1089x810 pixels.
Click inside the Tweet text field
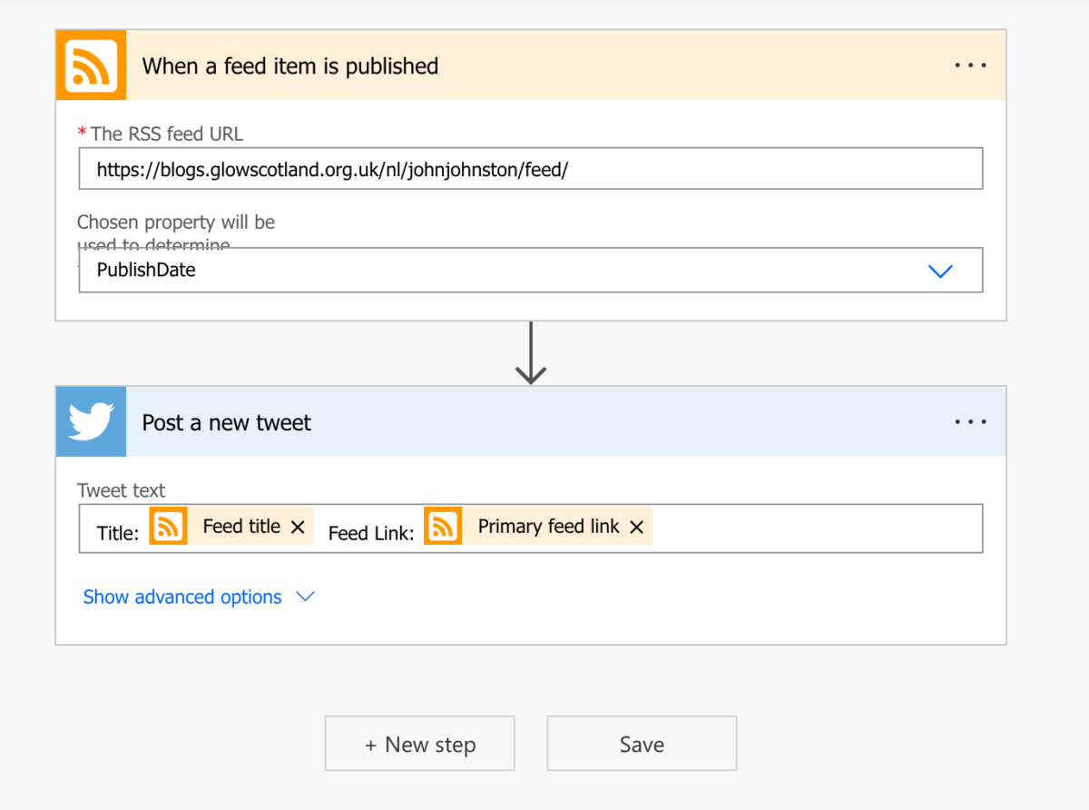tap(817, 527)
